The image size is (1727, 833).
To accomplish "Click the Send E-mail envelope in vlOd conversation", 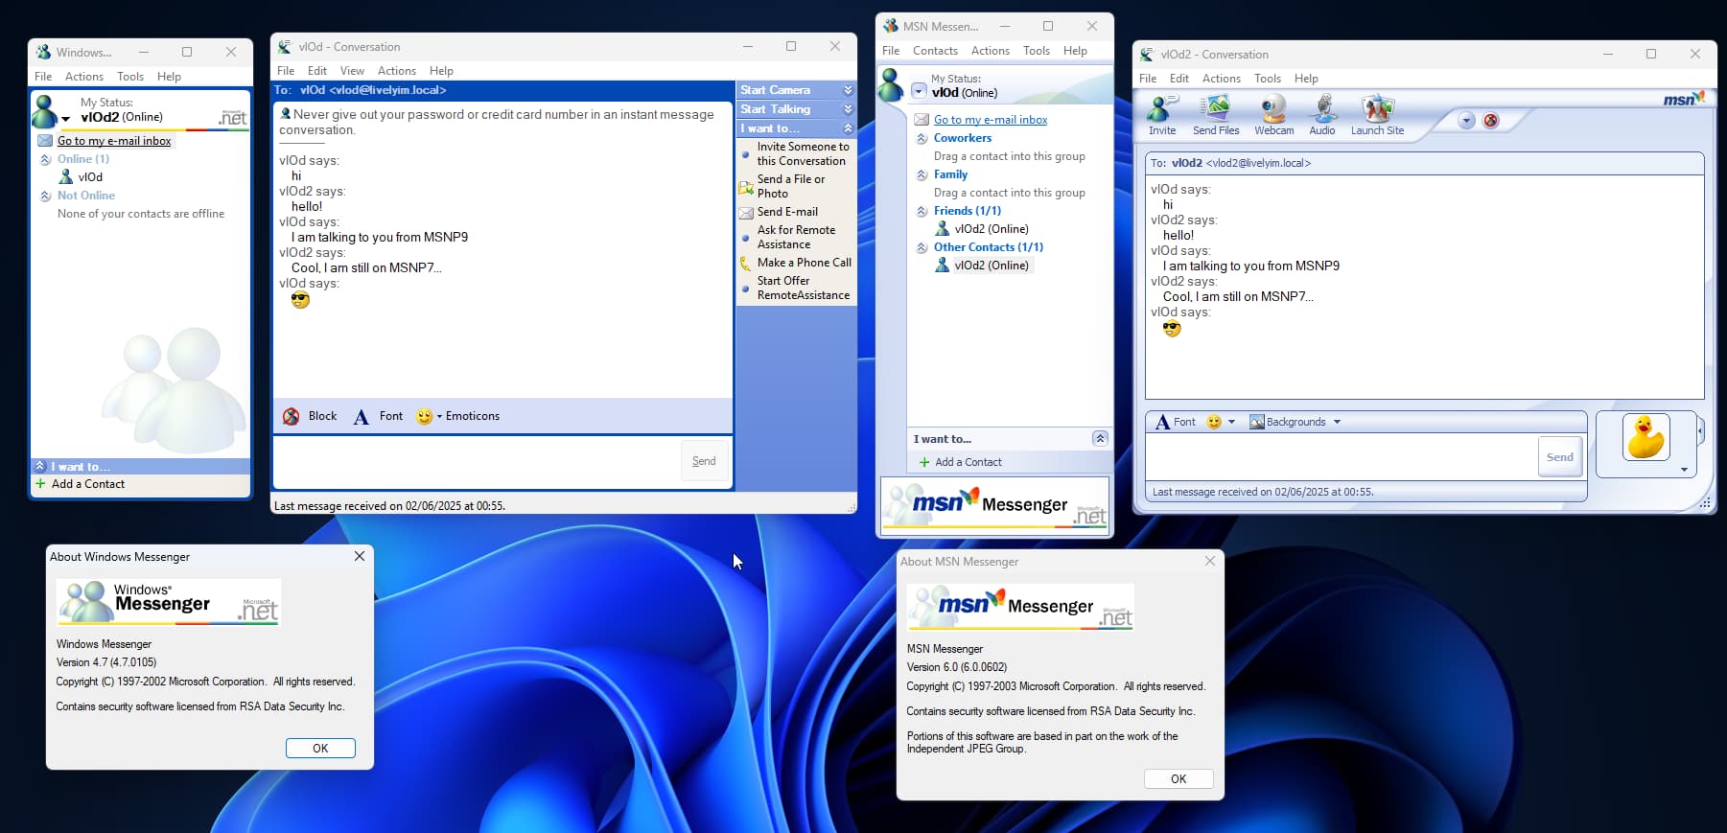I will (746, 213).
